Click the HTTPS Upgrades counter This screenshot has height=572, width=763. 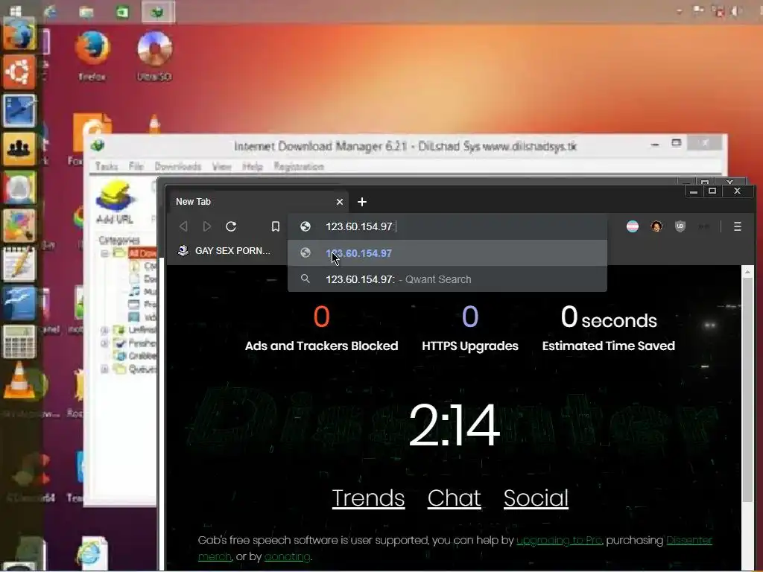tap(470, 328)
